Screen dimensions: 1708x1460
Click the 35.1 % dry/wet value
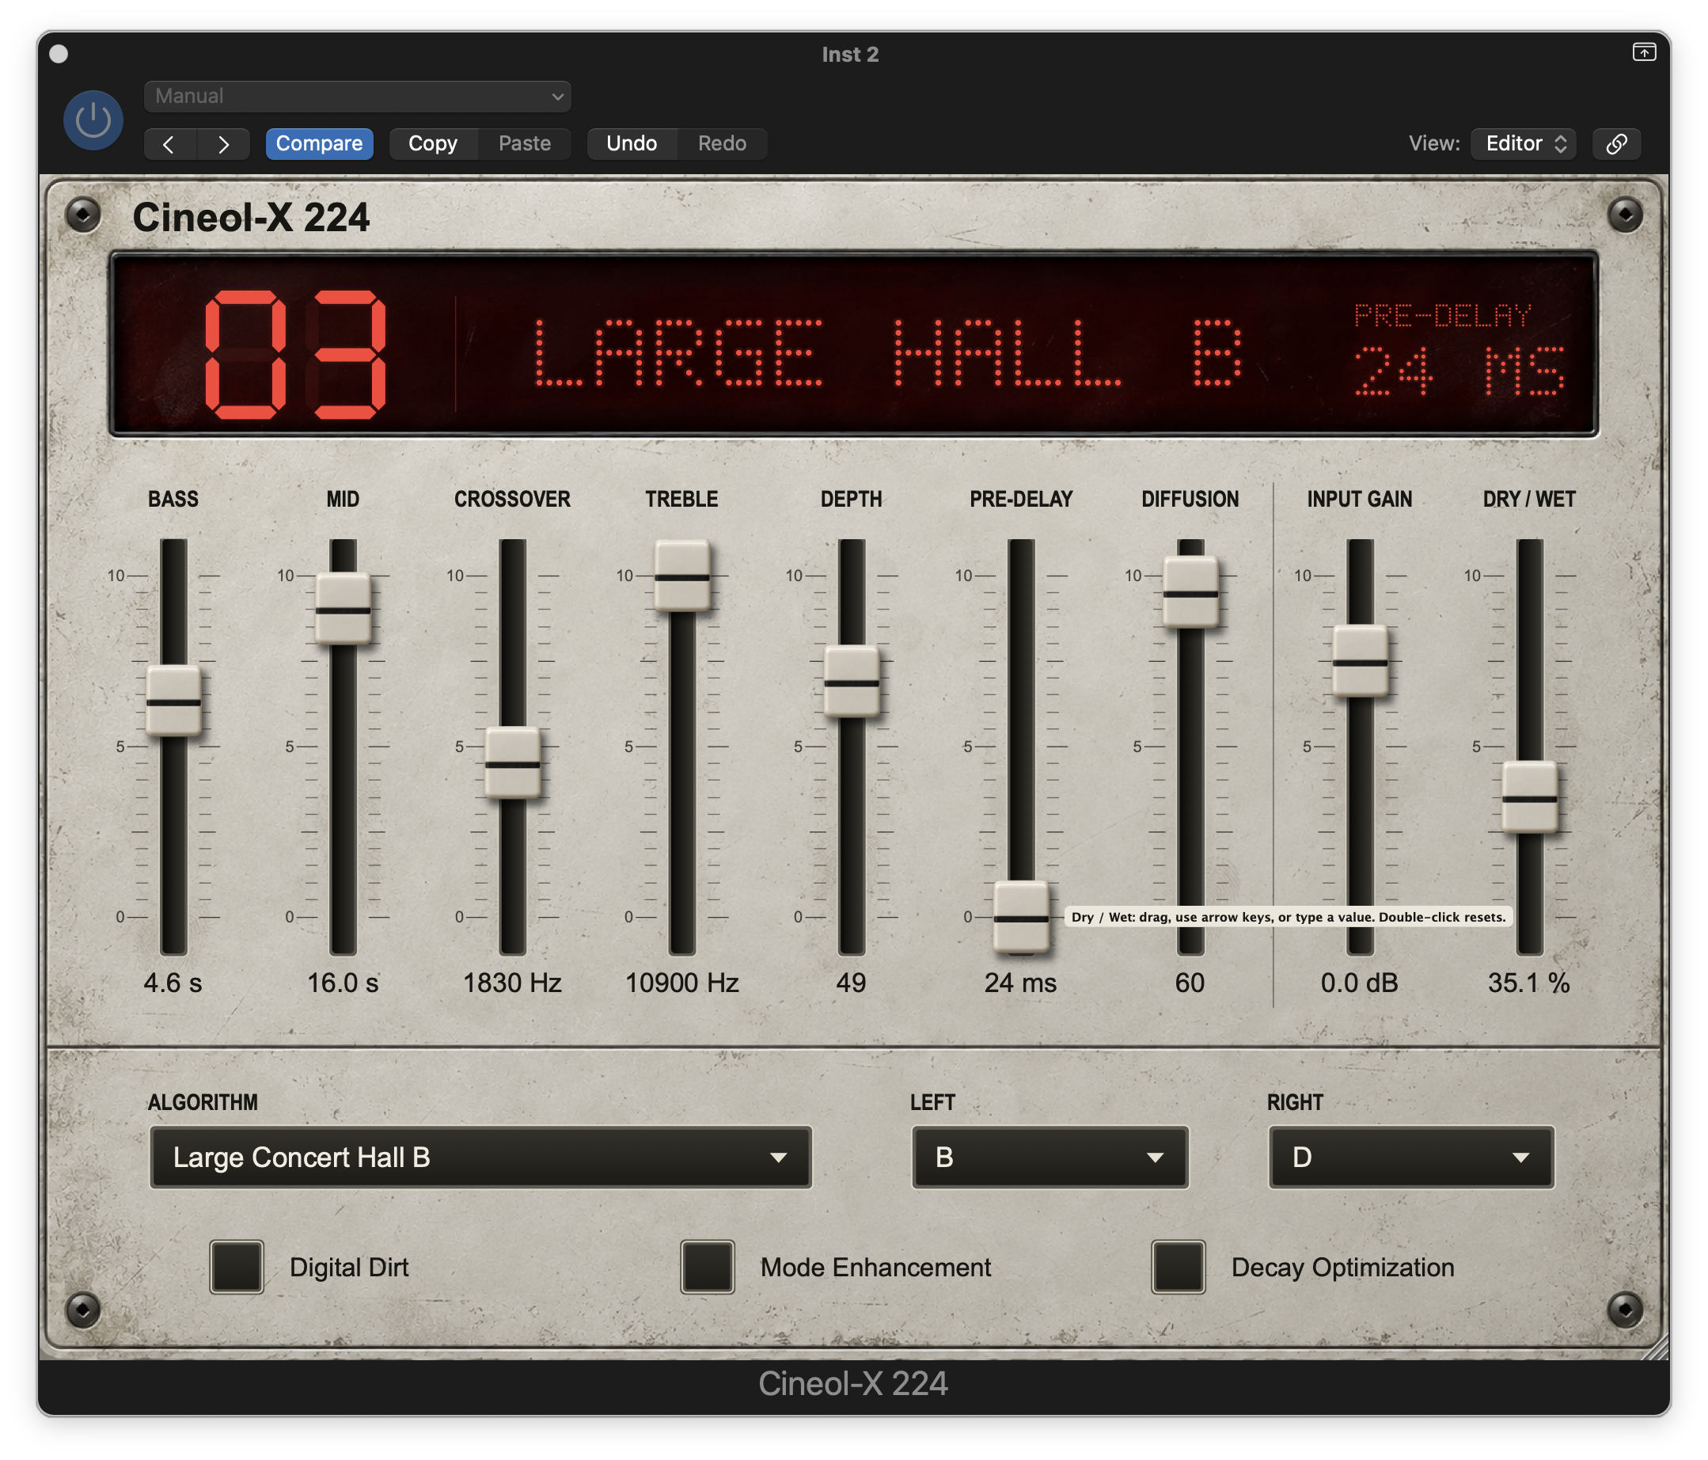1529,983
